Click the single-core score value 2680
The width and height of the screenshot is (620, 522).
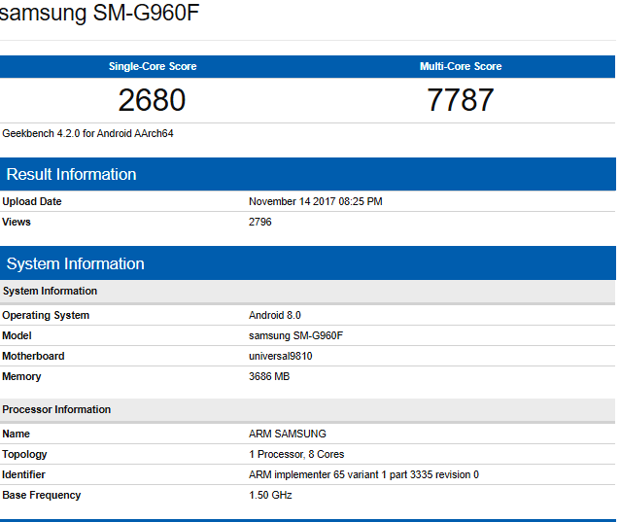[x=152, y=100]
